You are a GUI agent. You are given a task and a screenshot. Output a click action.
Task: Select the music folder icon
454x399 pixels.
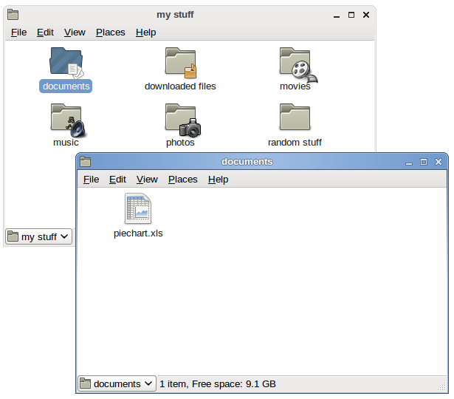tap(66, 120)
